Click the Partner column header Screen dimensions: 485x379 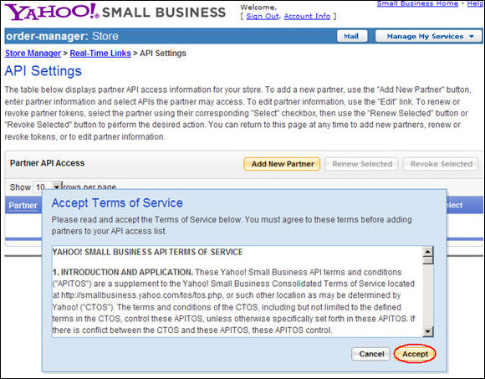(x=23, y=206)
